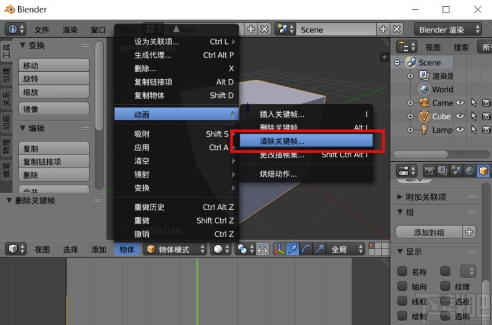Open the 全局 orientation dropdown
Viewport: 492px width, 325px height.
click(345, 249)
